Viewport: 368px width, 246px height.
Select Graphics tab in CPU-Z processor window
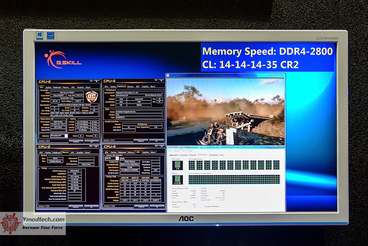[80, 87]
